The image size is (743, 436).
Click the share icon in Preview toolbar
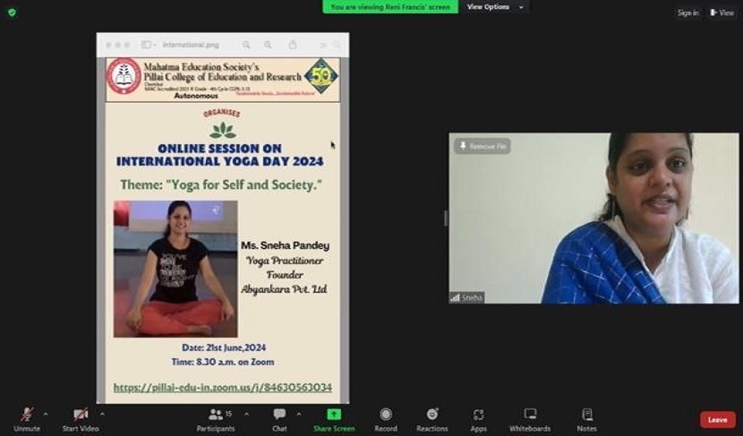click(293, 45)
